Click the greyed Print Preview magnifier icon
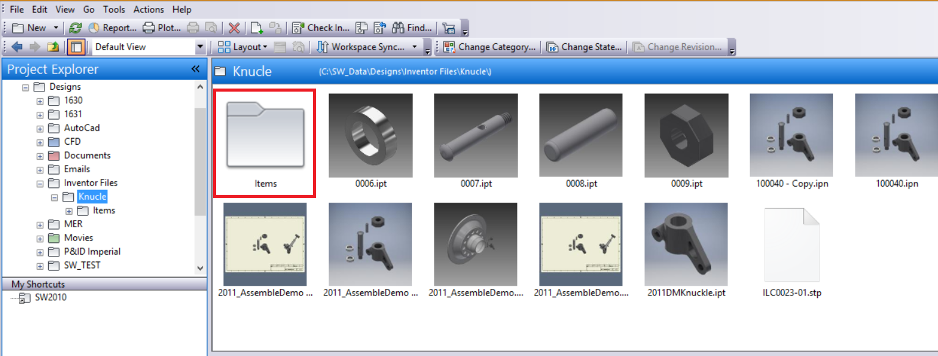 211,27
